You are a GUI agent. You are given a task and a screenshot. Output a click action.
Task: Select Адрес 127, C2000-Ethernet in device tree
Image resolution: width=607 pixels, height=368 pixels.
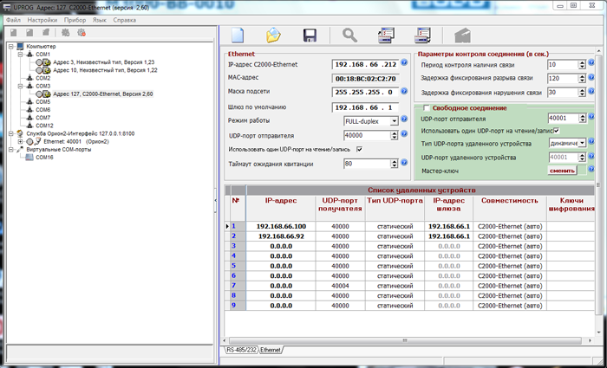point(102,94)
